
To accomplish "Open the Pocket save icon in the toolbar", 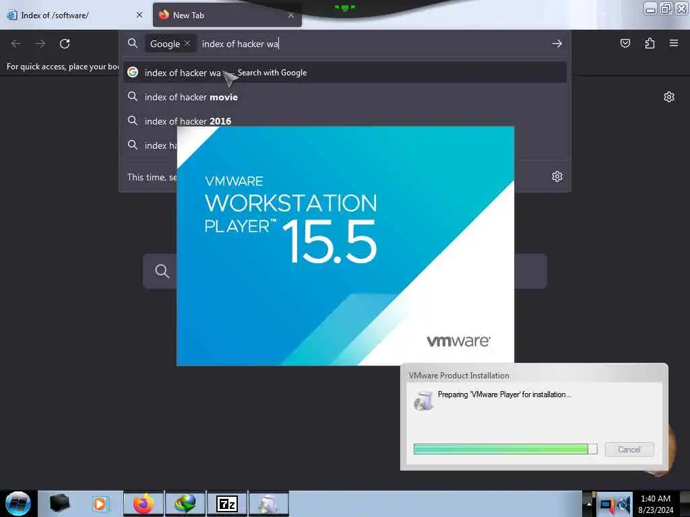I will [x=625, y=43].
